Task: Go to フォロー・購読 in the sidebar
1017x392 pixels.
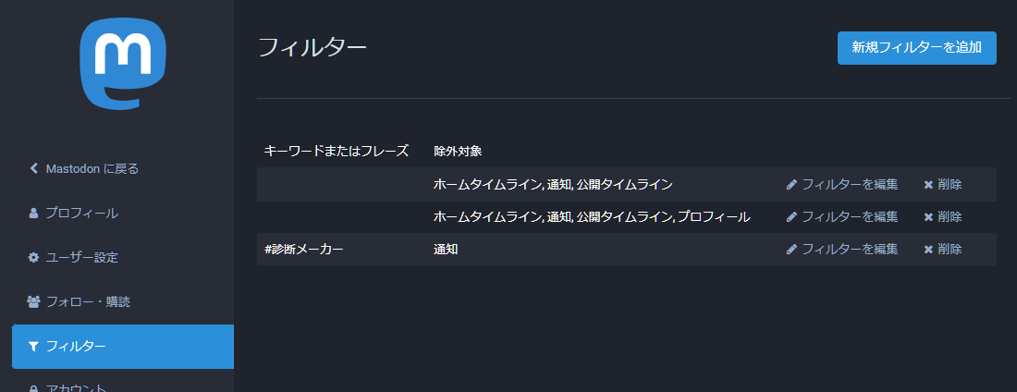Action: 88,301
